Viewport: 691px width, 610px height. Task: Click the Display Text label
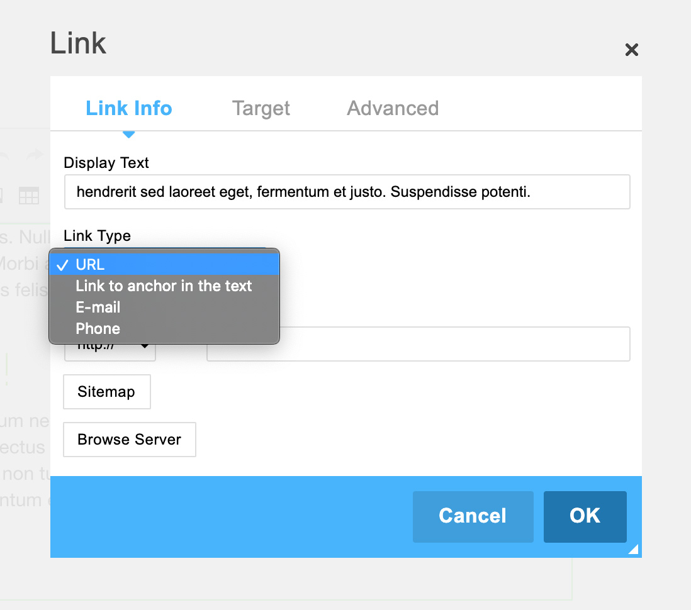(106, 163)
